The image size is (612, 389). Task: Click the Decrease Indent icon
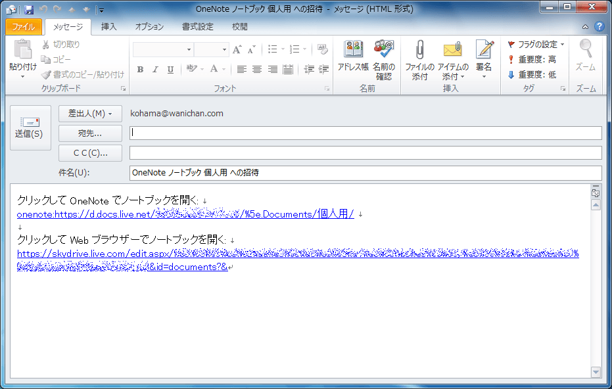309,70
